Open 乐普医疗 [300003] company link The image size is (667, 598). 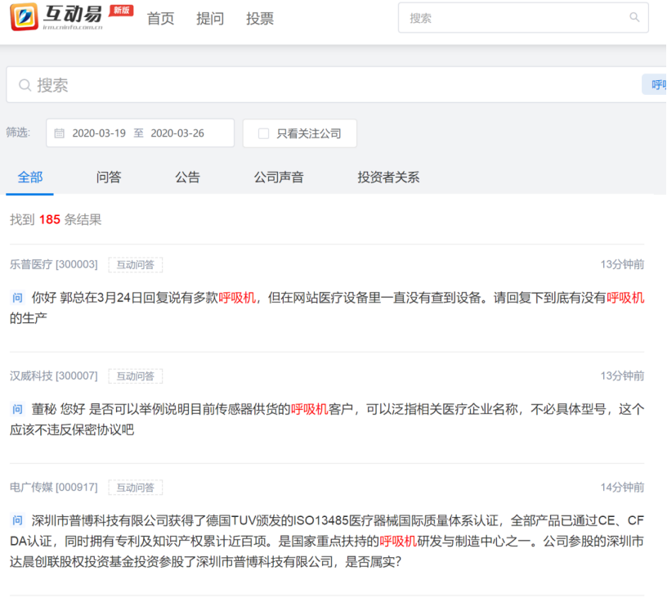click(53, 264)
